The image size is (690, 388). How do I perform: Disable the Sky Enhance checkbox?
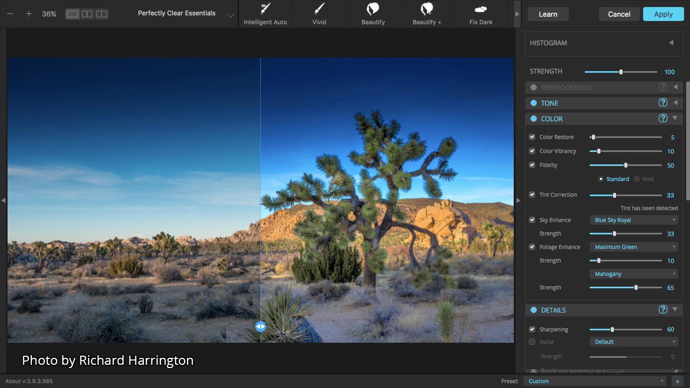point(532,220)
